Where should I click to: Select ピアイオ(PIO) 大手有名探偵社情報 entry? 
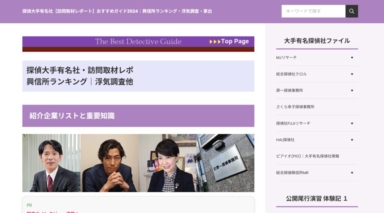[x=307, y=156]
